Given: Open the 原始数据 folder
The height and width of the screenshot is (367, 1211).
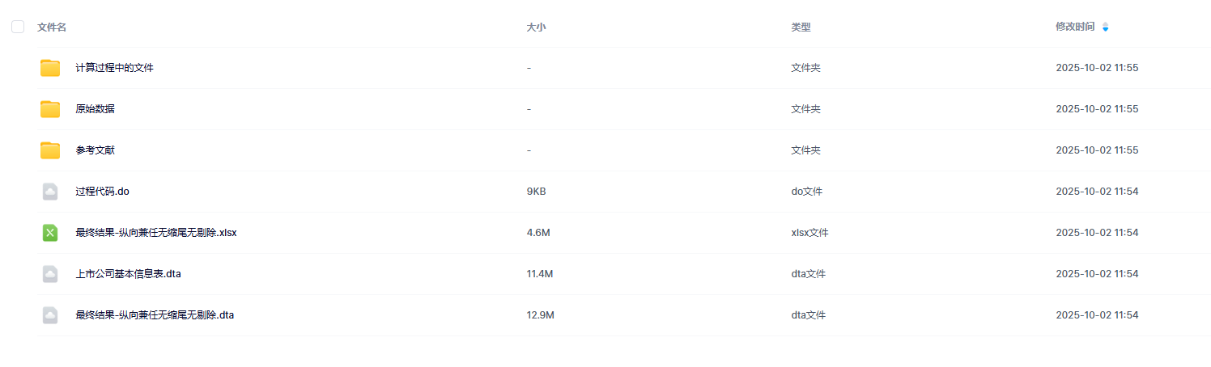Looking at the screenshot, I should coord(95,109).
